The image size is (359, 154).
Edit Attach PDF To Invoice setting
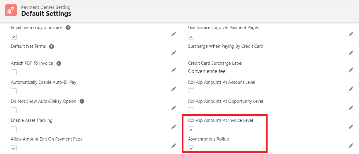(x=173, y=70)
